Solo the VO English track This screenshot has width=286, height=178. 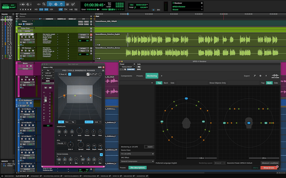pyautogui.click(x=29, y=37)
